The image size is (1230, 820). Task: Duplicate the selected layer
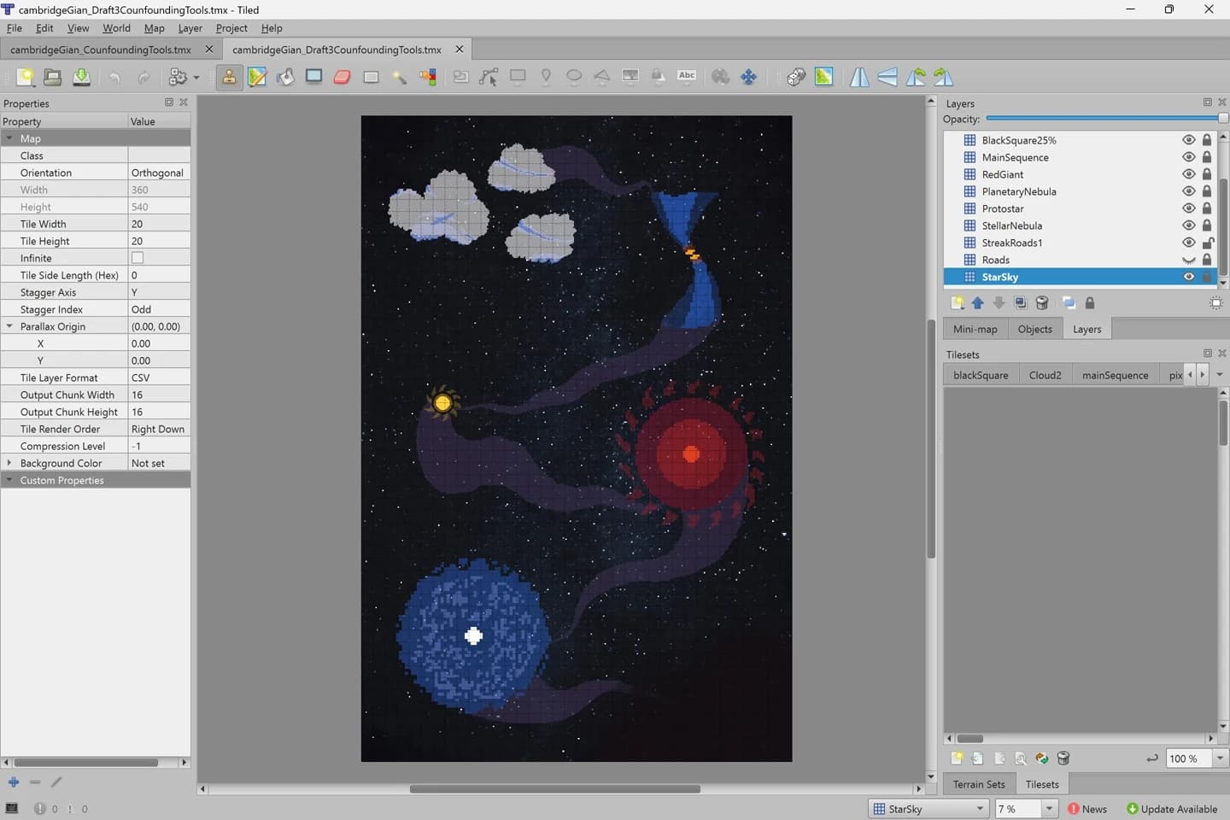(1021, 303)
